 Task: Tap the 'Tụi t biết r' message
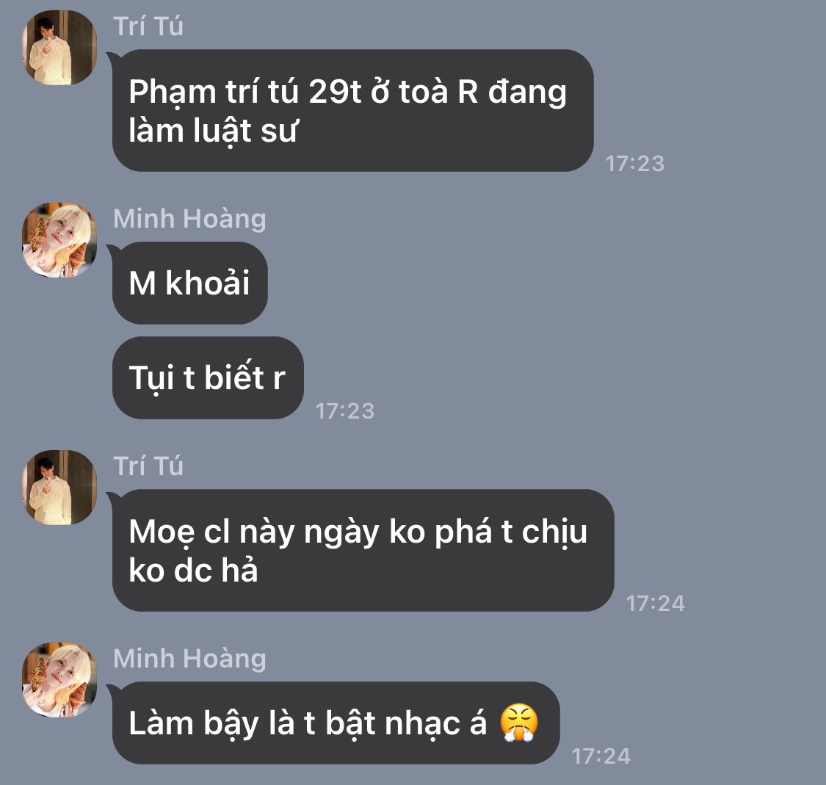pos(208,377)
